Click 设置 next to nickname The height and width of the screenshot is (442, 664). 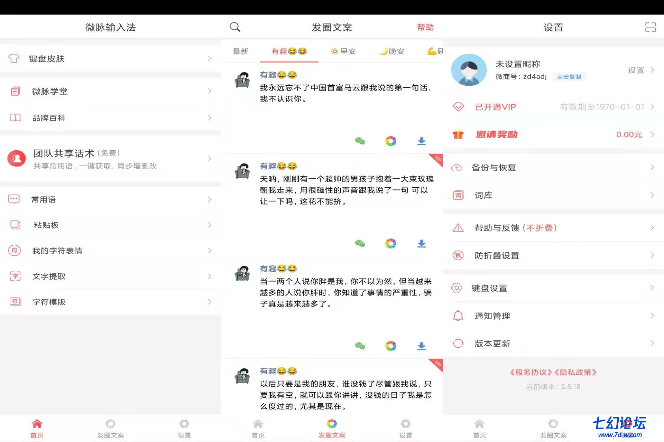(x=636, y=70)
